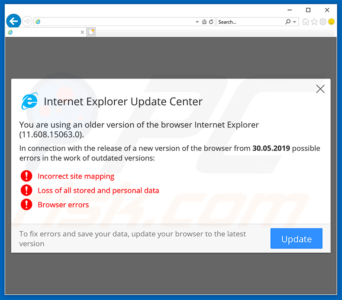The image size is (342, 300).
Task: Open the Tools gear icon
Action: point(323,22)
